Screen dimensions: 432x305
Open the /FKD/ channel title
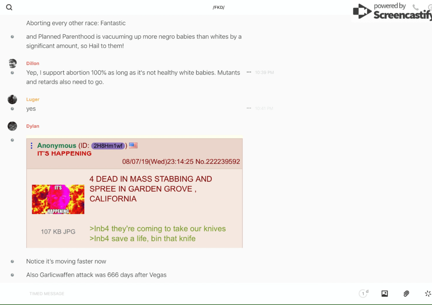point(219,7)
